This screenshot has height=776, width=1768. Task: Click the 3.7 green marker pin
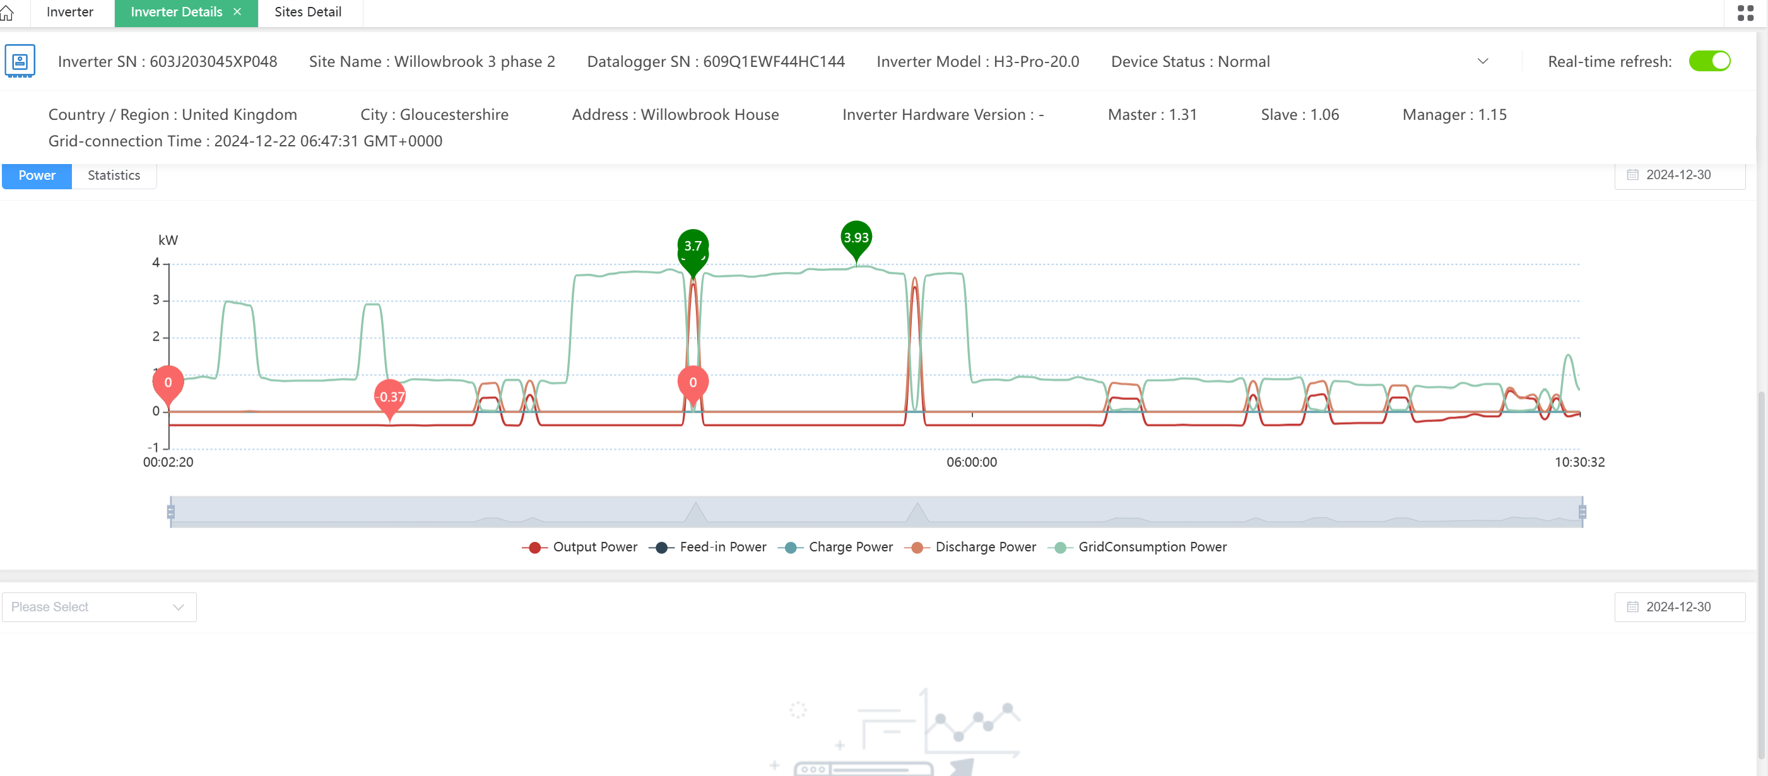693,246
